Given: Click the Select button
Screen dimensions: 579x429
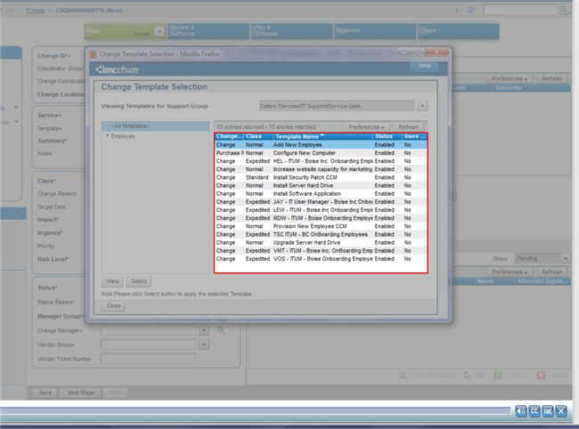Looking at the screenshot, I should (x=139, y=281).
